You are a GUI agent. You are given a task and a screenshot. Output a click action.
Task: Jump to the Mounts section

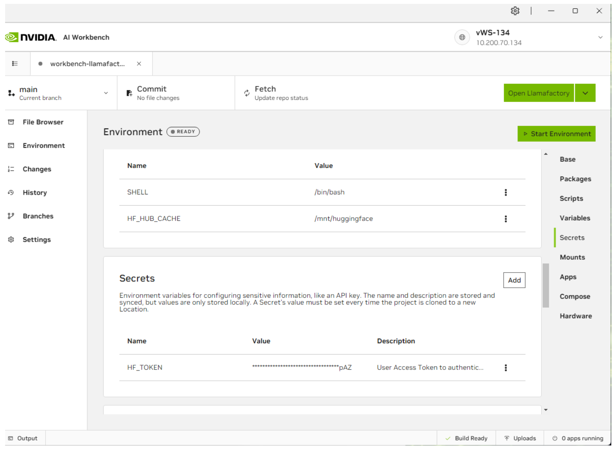click(572, 257)
